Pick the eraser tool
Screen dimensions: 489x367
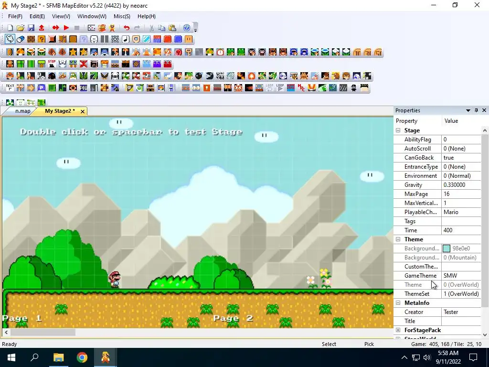21,39
